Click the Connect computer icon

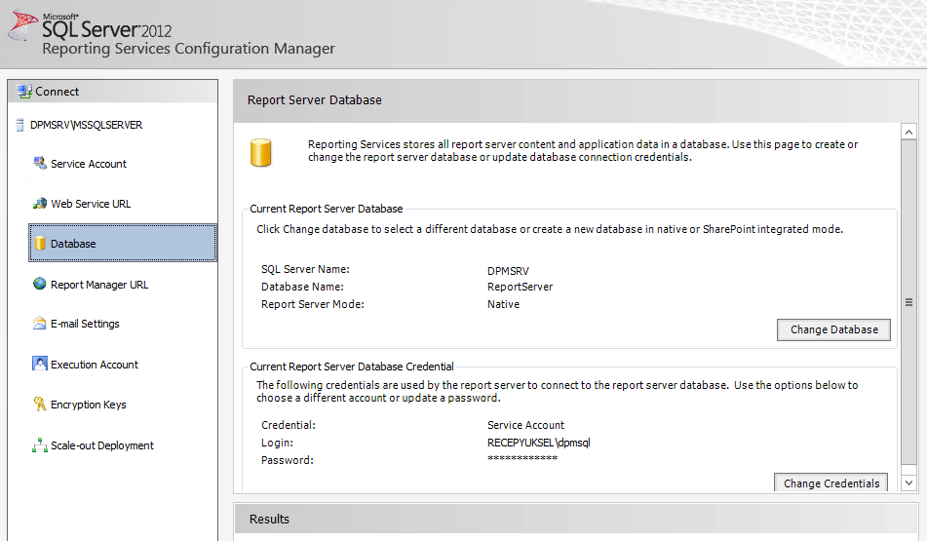(x=24, y=91)
